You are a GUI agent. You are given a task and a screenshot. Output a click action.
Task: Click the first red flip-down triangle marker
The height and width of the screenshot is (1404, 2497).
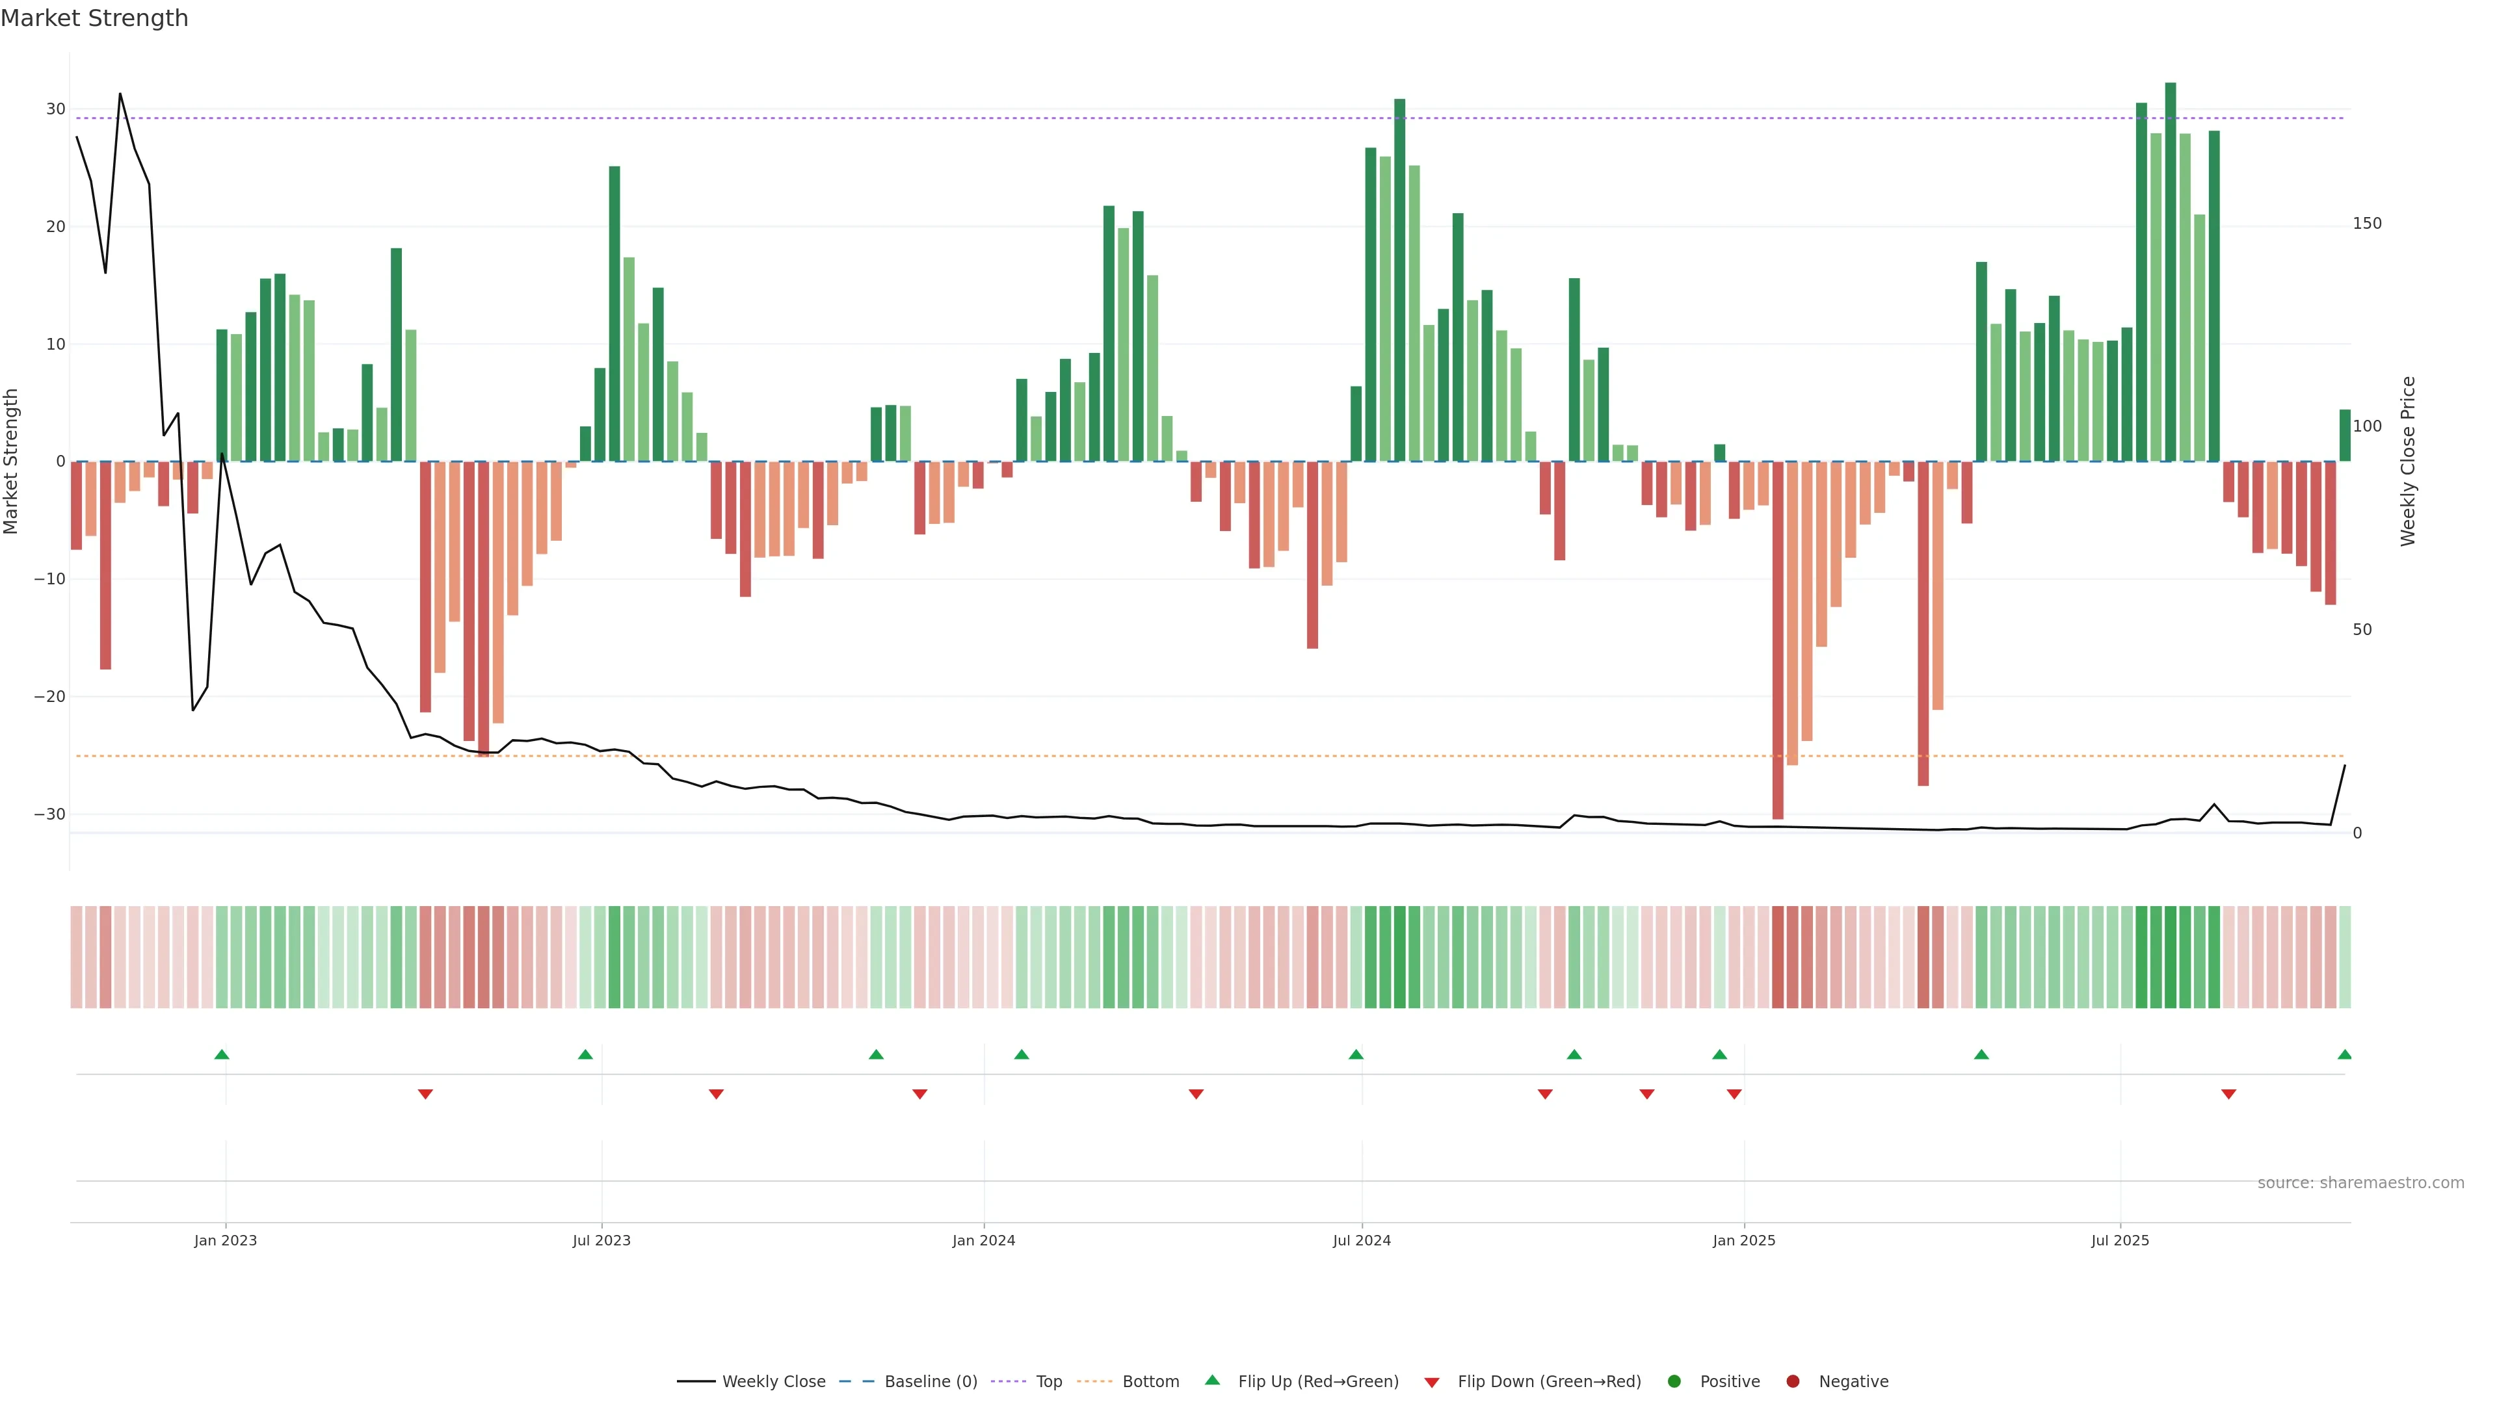point(425,1094)
